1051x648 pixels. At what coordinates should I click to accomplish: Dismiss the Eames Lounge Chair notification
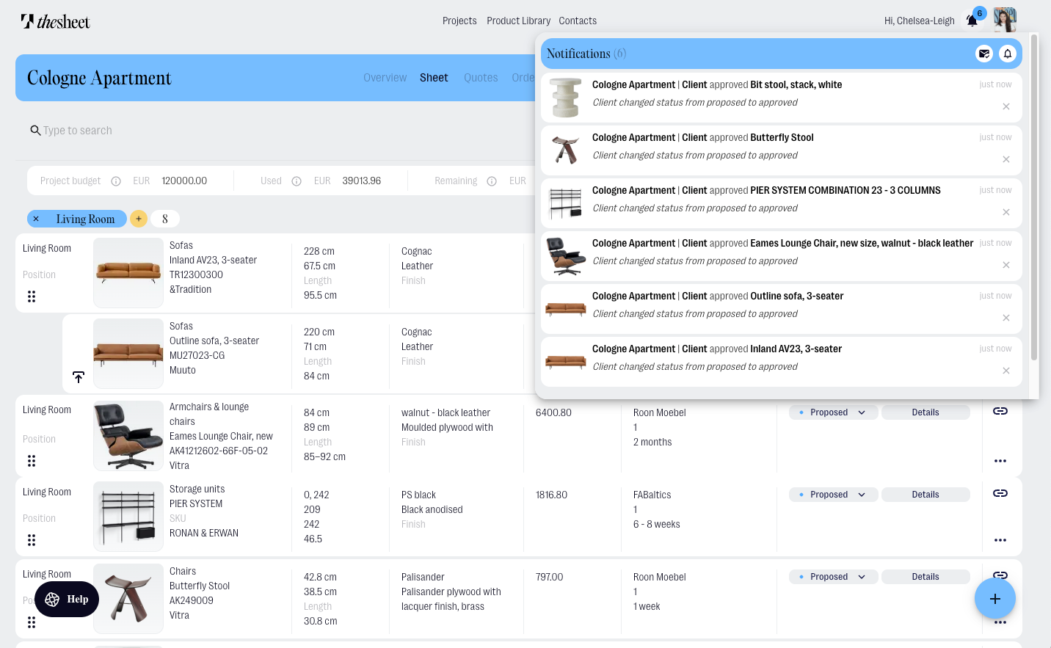pyautogui.click(x=1006, y=265)
